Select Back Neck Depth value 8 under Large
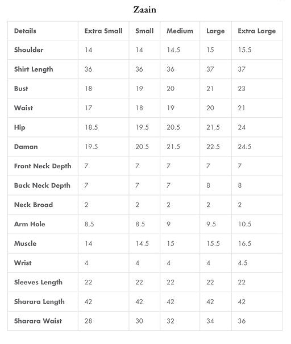The image size is (291, 344). click(x=208, y=185)
